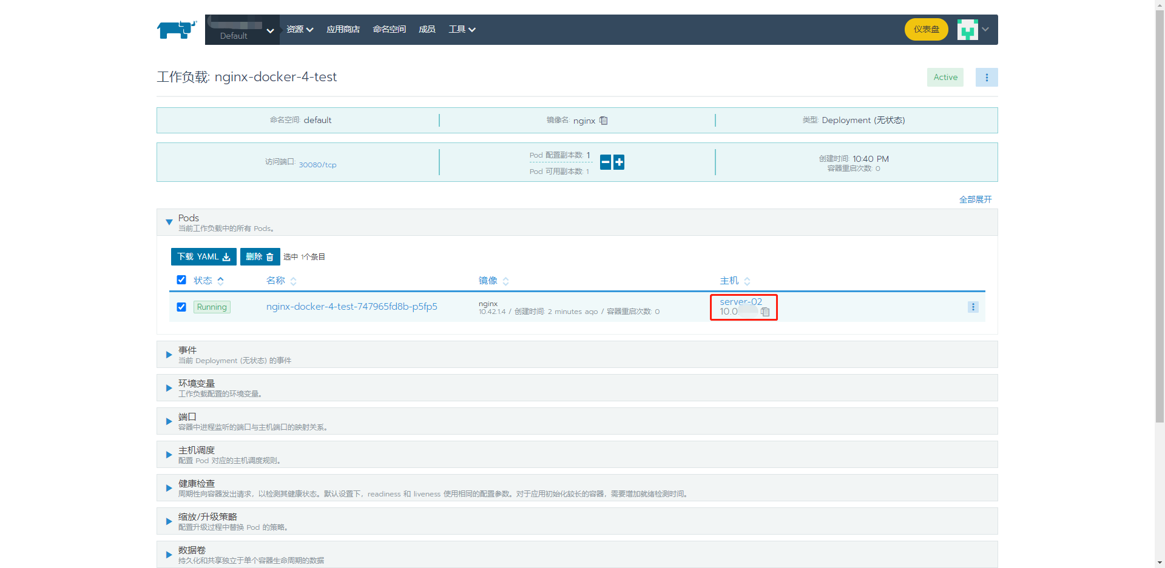Click the scrollbar down arrow
Viewport: 1165px width, 568px height.
(1160, 563)
